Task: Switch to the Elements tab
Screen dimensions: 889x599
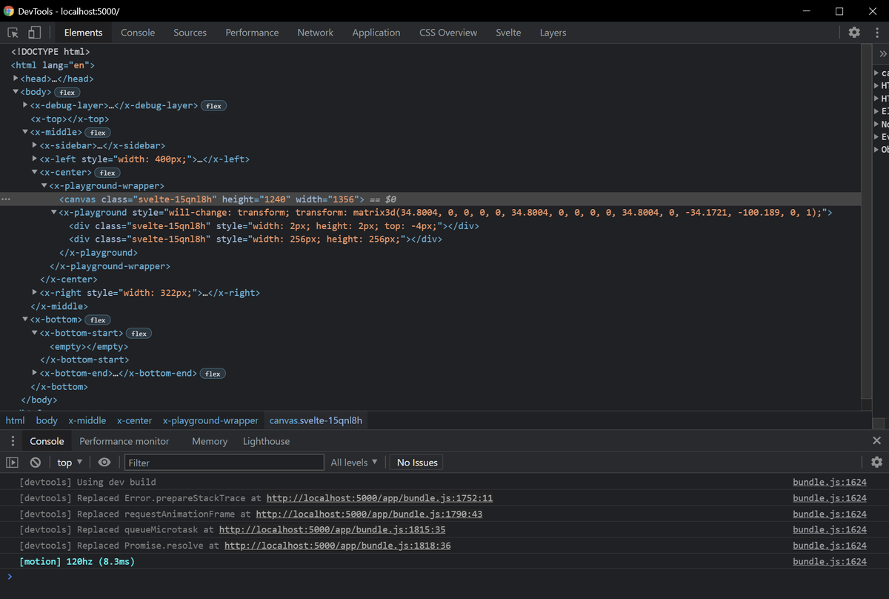Action: coord(83,33)
